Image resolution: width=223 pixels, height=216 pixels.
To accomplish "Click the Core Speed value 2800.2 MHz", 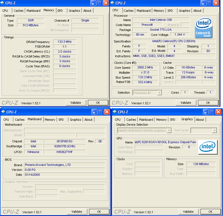I will tap(145, 67).
